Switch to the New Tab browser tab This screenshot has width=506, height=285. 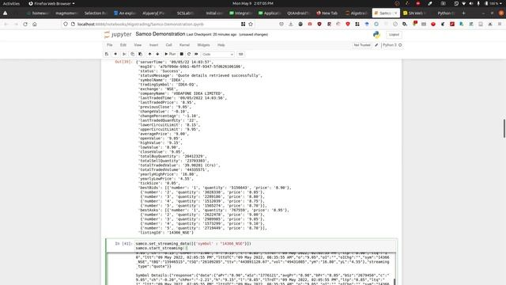[327, 13]
